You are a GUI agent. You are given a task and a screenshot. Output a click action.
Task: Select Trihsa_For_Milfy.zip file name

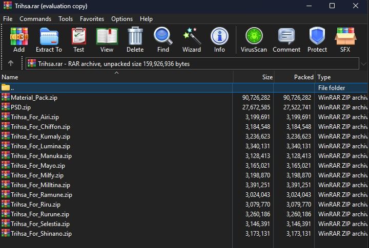(37, 175)
